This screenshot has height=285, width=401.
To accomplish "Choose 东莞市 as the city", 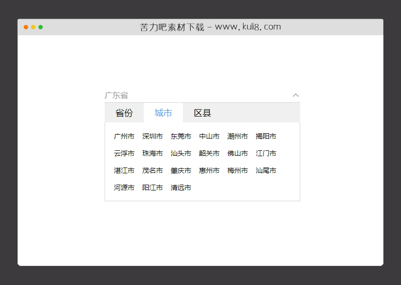I will (x=180, y=136).
